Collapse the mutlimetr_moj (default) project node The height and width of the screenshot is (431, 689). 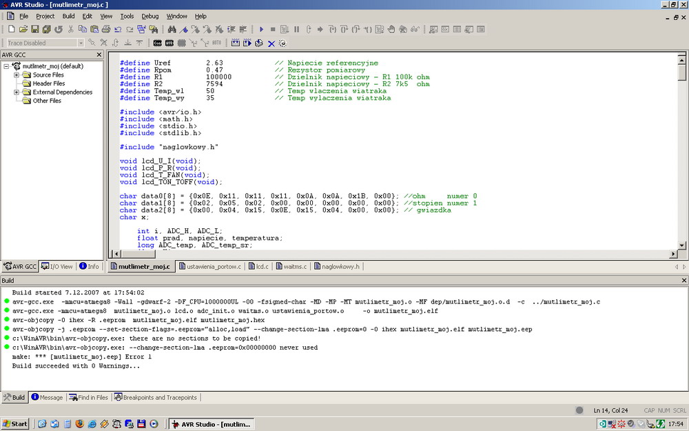click(6, 66)
